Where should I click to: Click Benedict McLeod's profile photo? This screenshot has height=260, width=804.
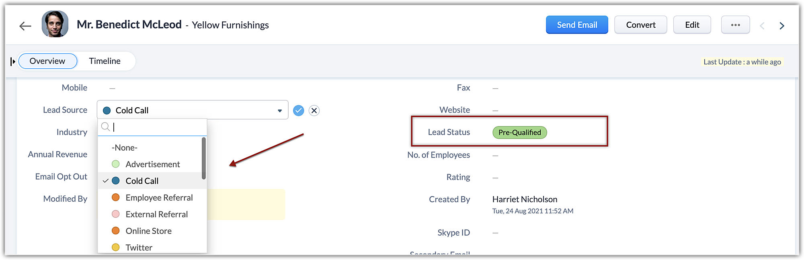55,24
